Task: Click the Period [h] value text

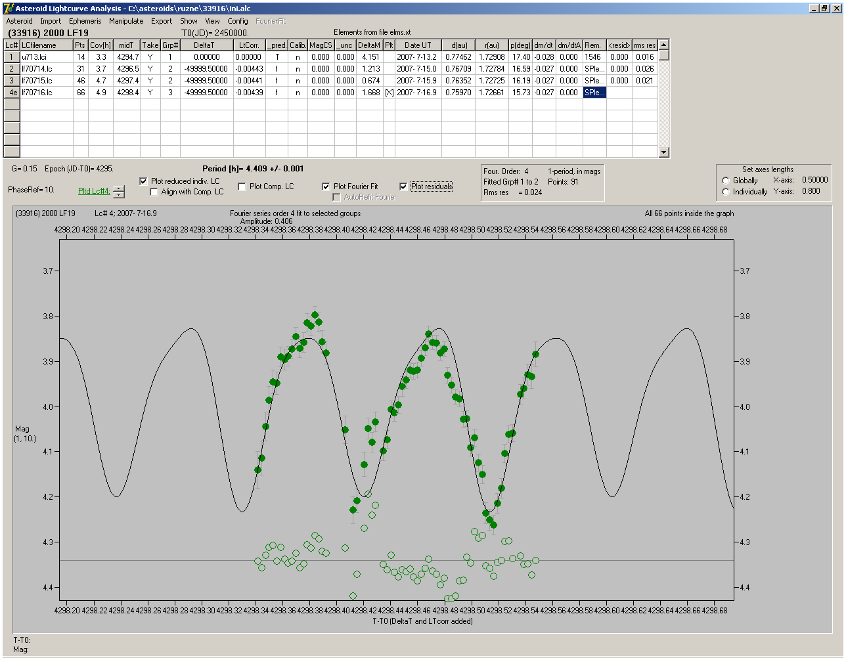Action: (x=253, y=169)
